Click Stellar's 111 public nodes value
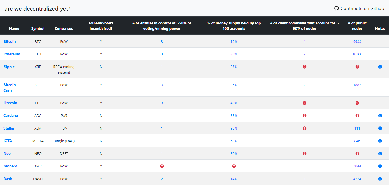Image resolution: width=389 pixels, height=185 pixels. point(357,128)
